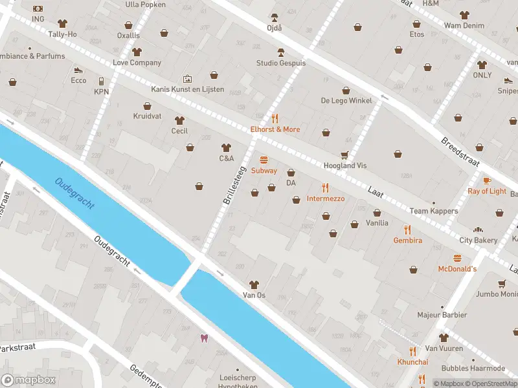Click the ING bank cash icon
This screenshot has width=518, height=388.
click(x=38, y=9)
